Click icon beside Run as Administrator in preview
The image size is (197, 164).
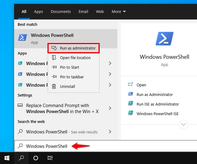[131, 94]
